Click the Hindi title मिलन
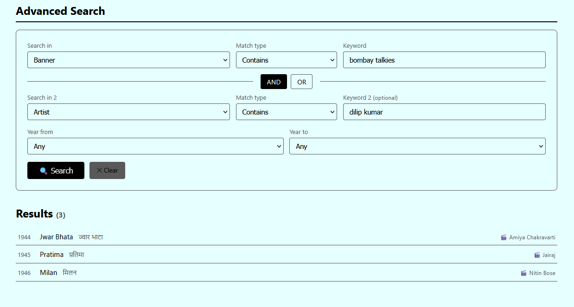 [x=70, y=273]
